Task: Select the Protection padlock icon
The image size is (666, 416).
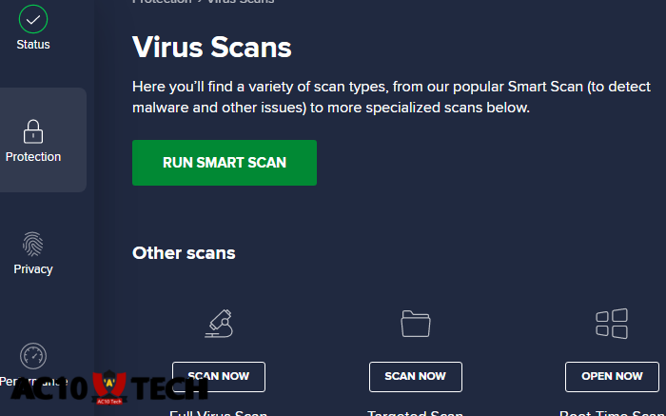Action: (x=33, y=130)
